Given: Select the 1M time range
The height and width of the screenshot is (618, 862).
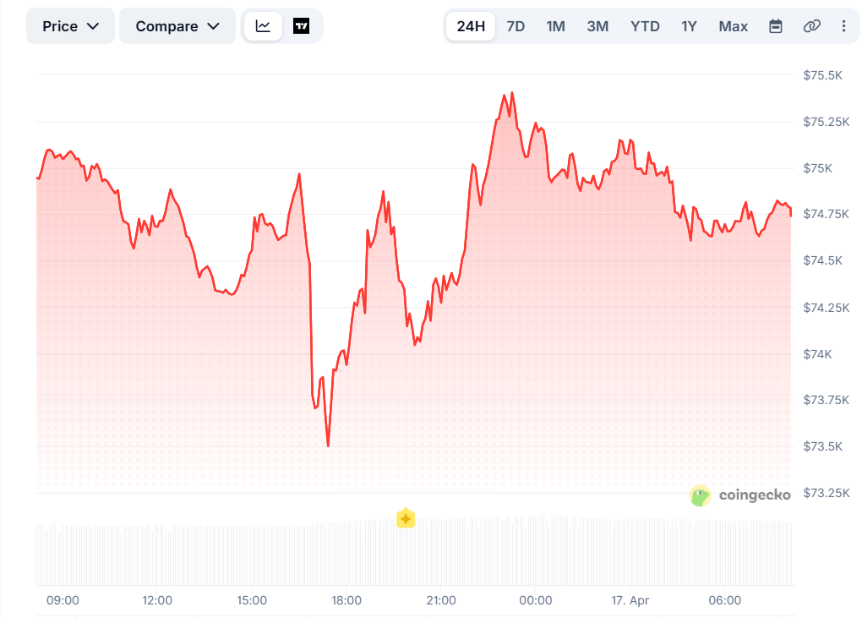Looking at the screenshot, I should tap(555, 26).
